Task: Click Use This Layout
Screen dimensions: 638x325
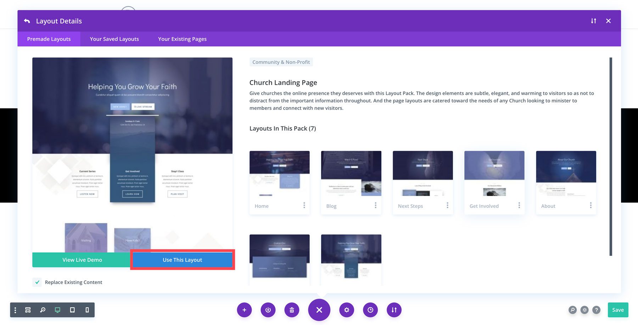Action: coord(182,259)
